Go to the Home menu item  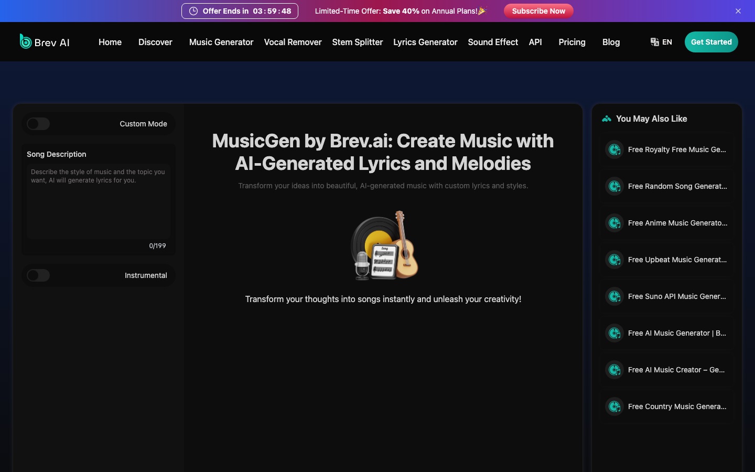(x=110, y=42)
